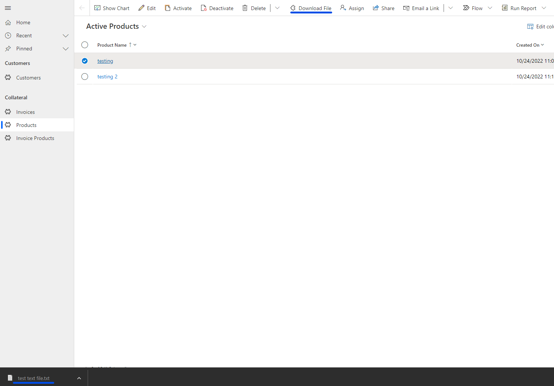This screenshot has height=386, width=554.
Task: Select the testing 2 row checkbox
Action: click(x=85, y=76)
